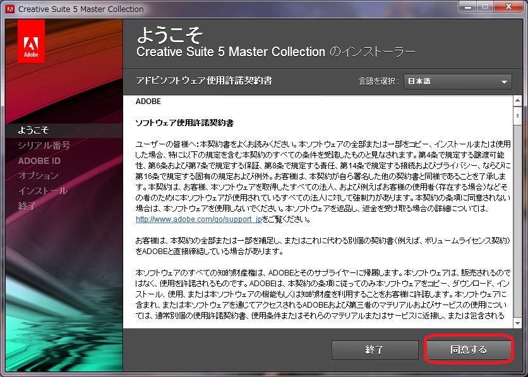The image size is (528, 377).
Task: Select the インストール step in sidebar
Action: [x=43, y=191]
